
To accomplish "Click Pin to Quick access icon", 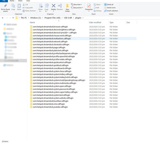I will (x=5, y=6).
